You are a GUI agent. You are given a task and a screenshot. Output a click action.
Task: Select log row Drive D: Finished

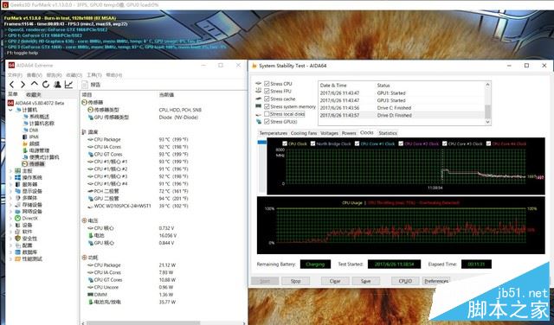(x=402, y=115)
